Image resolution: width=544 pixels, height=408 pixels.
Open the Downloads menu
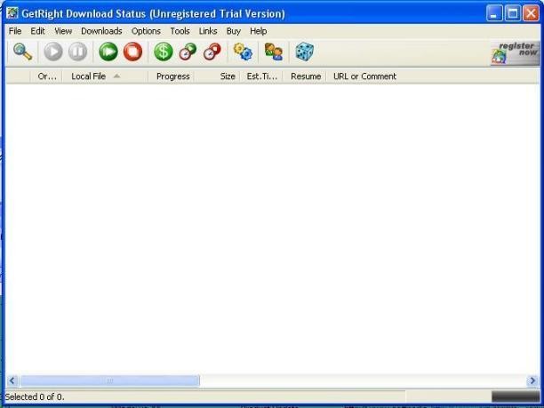[x=101, y=31]
